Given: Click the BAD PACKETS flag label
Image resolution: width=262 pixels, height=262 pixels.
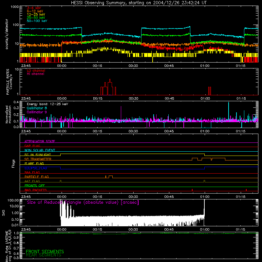Looking at the screenshot, I should [x=36, y=190].
